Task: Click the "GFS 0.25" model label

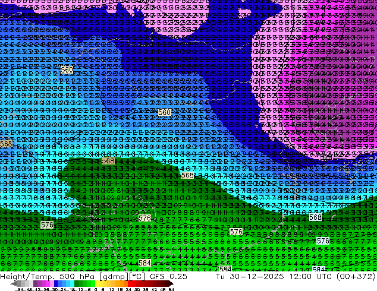Action: coord(168,276)
